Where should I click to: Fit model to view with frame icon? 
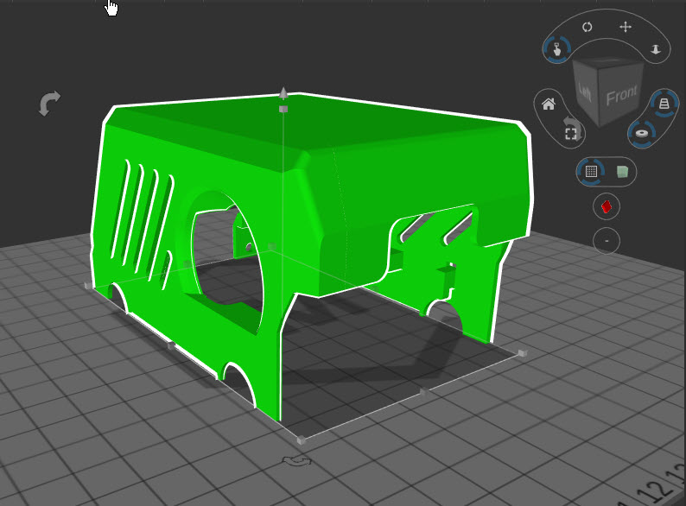(570, 133)
